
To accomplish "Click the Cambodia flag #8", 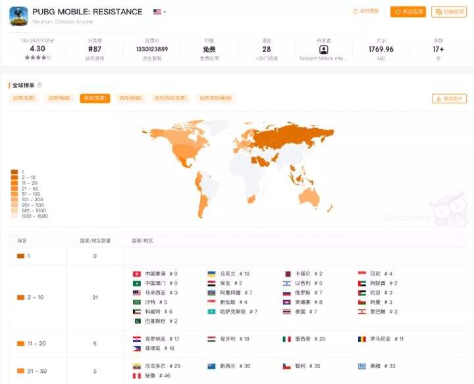I will [x=286, y=302].
